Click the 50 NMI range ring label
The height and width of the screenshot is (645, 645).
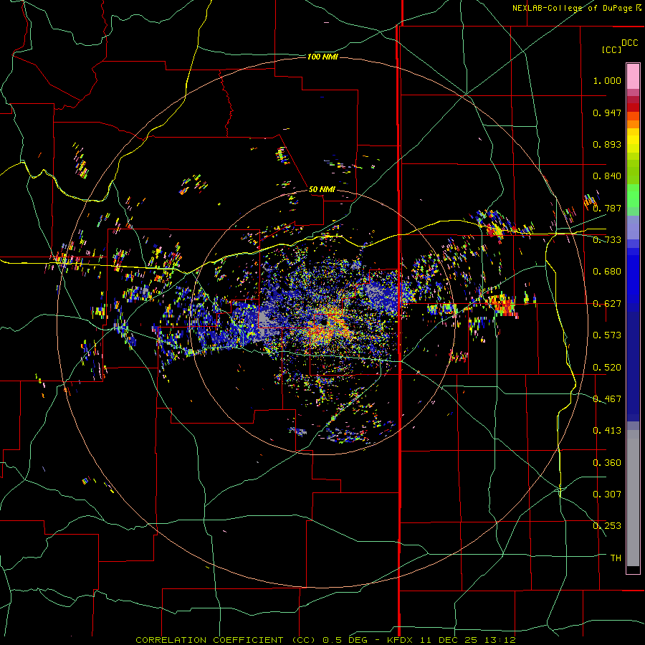(x=322, y=189)
